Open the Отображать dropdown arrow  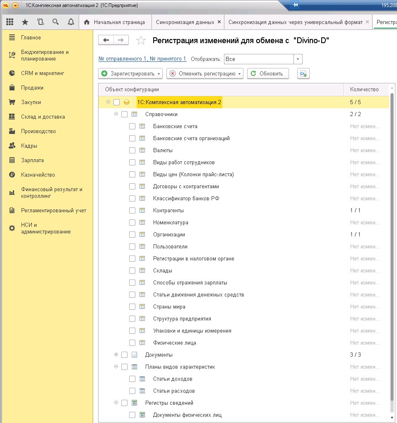click(x=298, y=59)
